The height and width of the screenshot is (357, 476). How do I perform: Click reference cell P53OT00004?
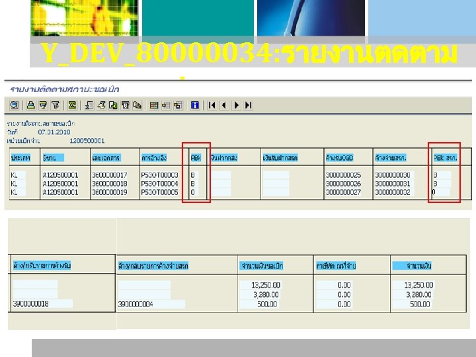pos(159,184)
